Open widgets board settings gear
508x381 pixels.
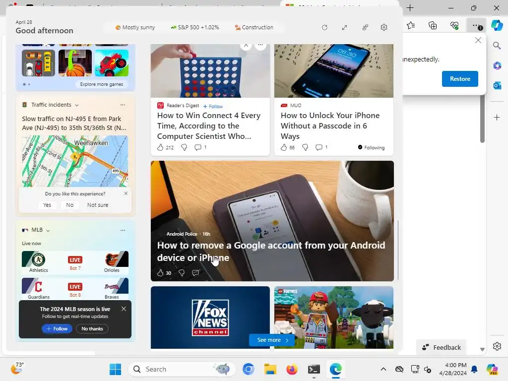[384, 28]
